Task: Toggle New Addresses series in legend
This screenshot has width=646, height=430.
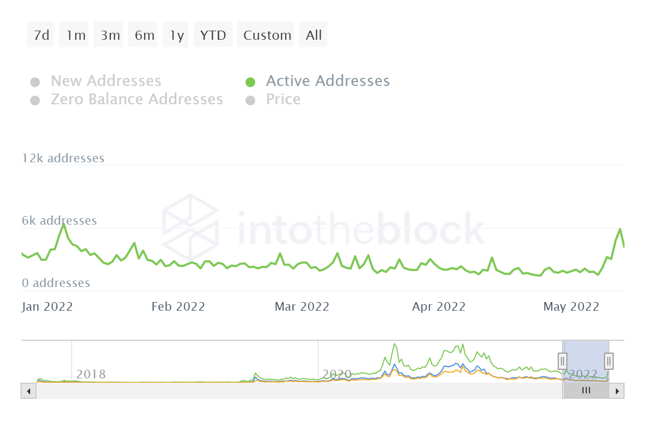Action: (x=106, y=81)
